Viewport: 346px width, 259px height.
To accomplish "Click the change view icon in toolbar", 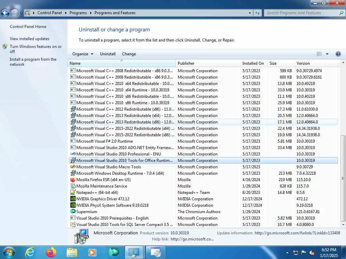I will 319,54.
